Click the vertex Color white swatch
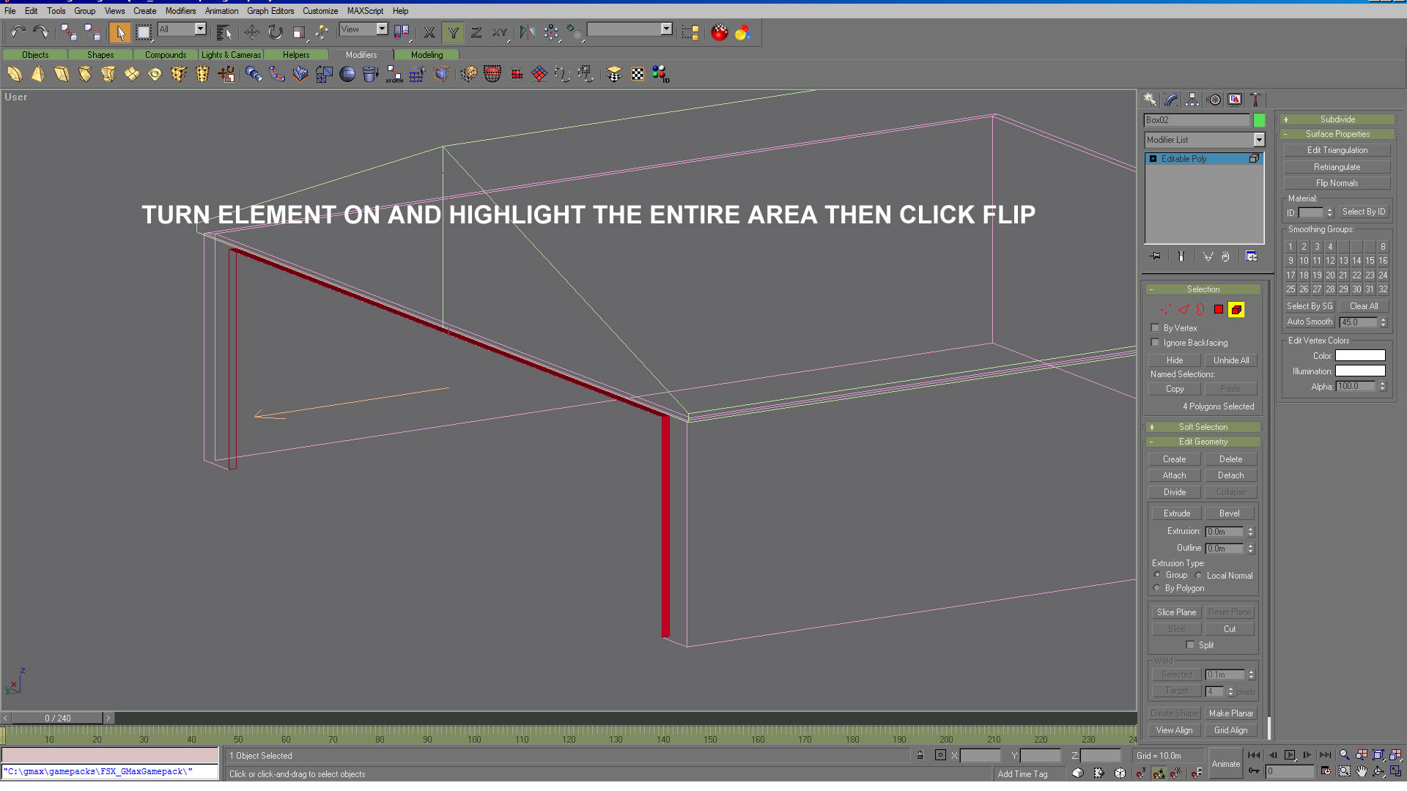The image size is (1407, 791). pos(1359,356)
